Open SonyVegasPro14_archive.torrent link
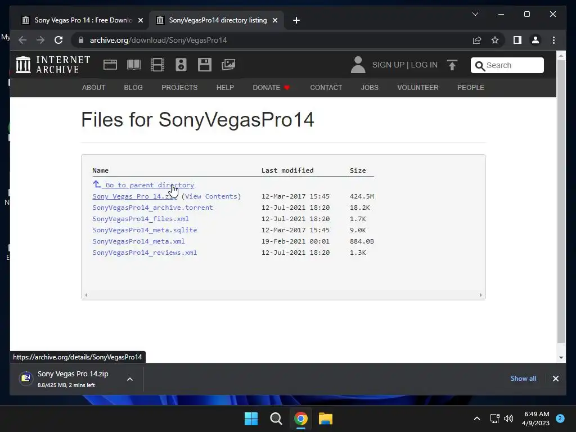This screenshot has height=432, width=576. pos(153,208)
